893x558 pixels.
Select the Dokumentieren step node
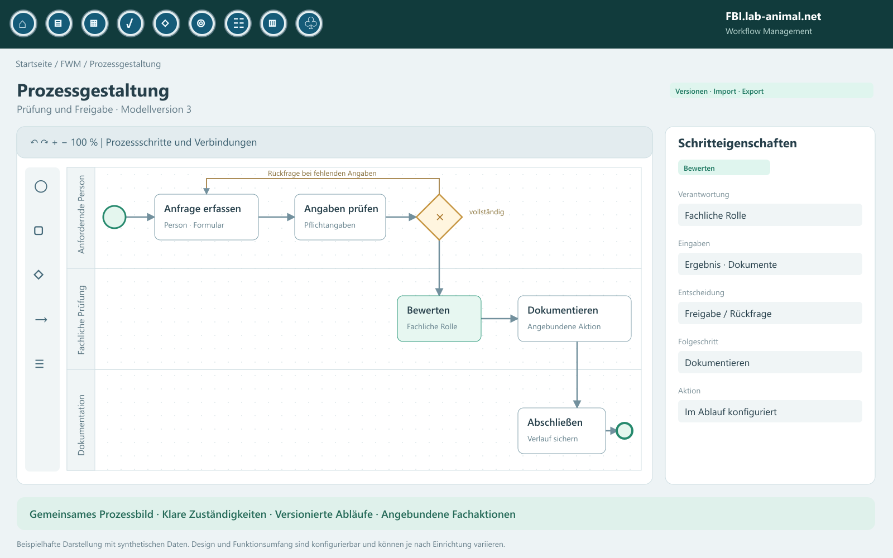tap(575, 319)
